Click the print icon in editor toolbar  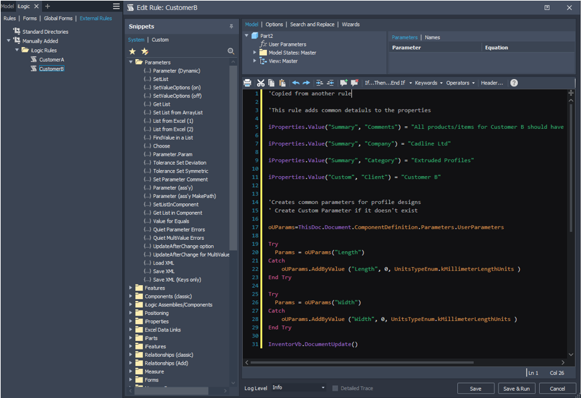pos(248,83)
